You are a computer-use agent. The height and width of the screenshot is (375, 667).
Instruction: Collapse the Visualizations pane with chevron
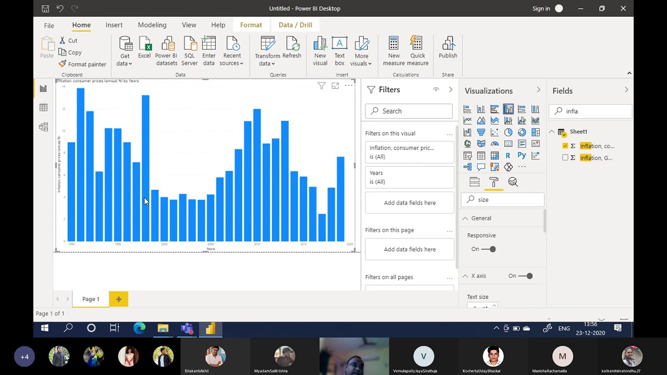pyautogui.click(x=538, y=90)
